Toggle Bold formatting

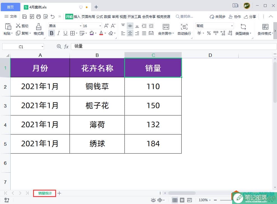[52, 33]
